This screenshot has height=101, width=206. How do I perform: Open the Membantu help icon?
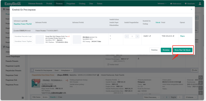click(x=186, y=4)
